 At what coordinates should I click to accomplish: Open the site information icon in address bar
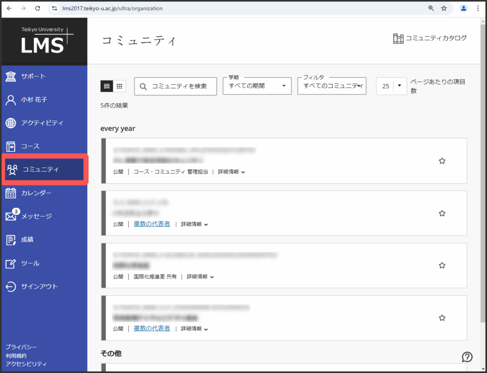pyautogui.click(x=55, y=9)
